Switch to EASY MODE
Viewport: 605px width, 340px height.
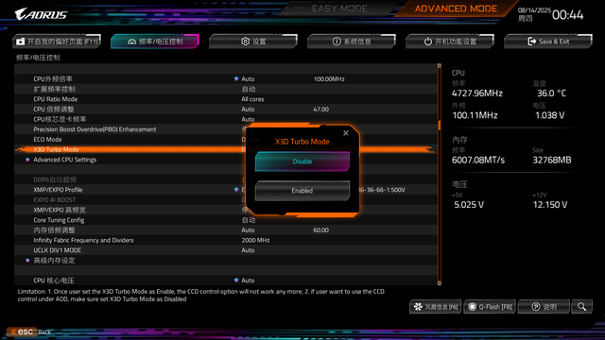coord(339,8)
